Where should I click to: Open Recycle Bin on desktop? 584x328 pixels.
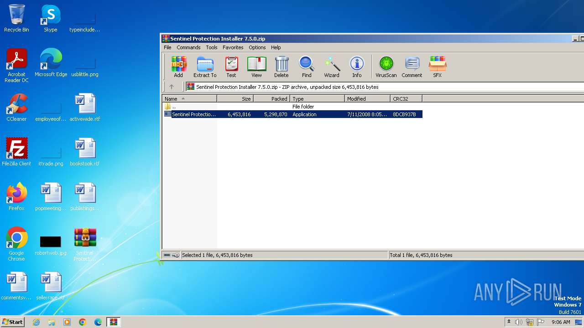16,18
